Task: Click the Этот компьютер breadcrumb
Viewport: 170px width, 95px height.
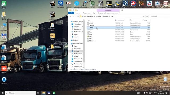Action: coord(88,16)
